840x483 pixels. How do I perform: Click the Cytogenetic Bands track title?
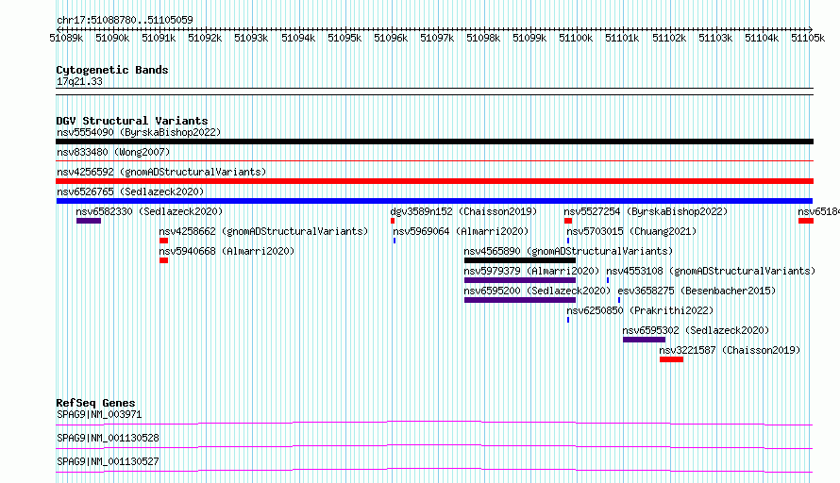click(112, 70)
